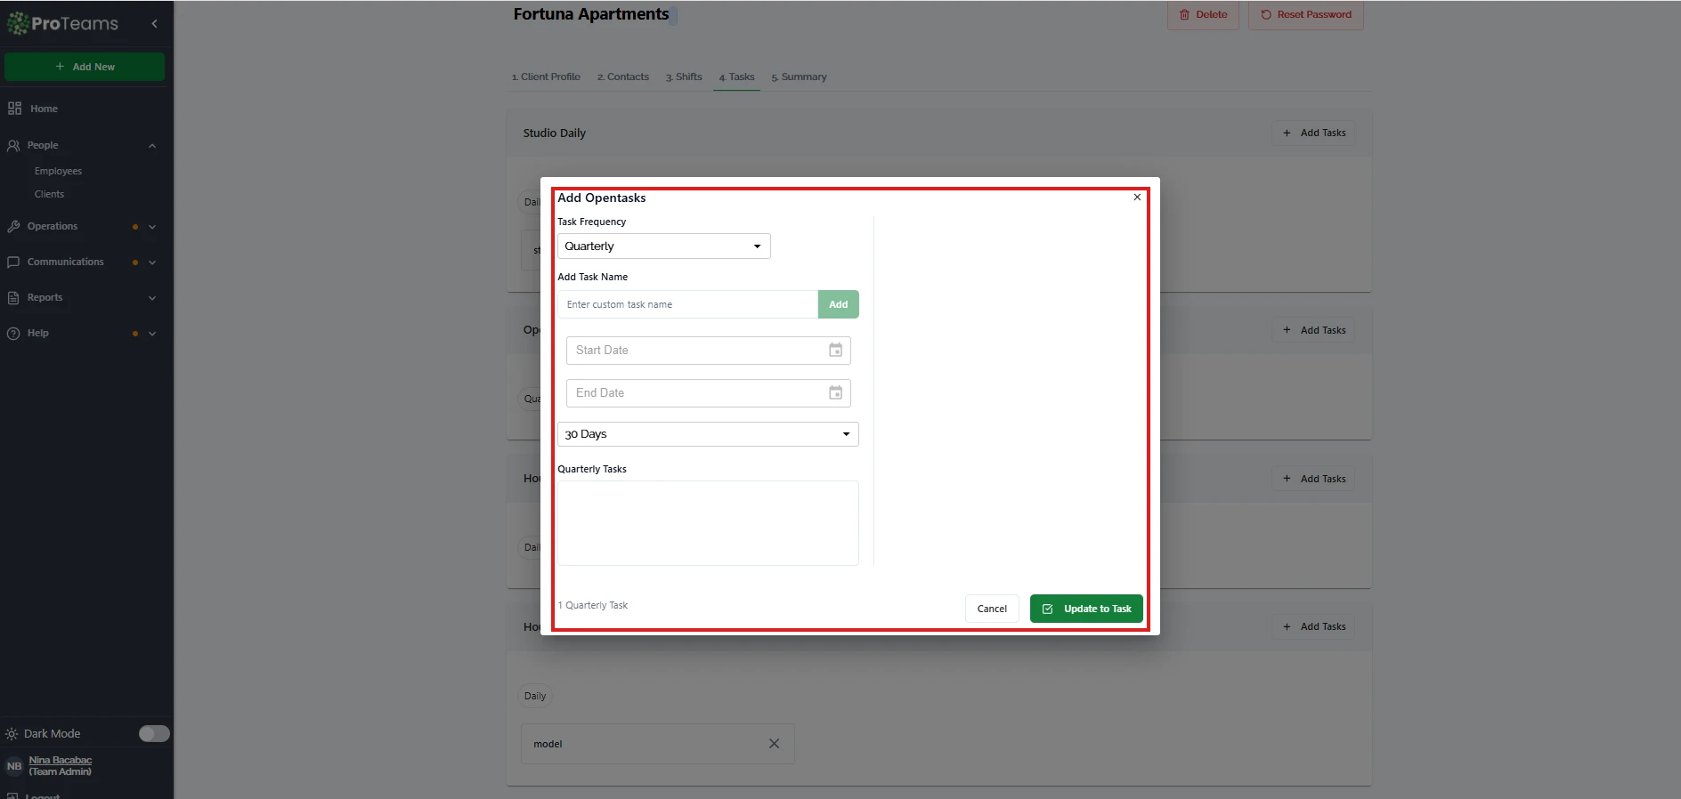The height and width of the screenshot is (799, 1681).
Task: Click the Reports icon in the sidebar
Action: 13,298
